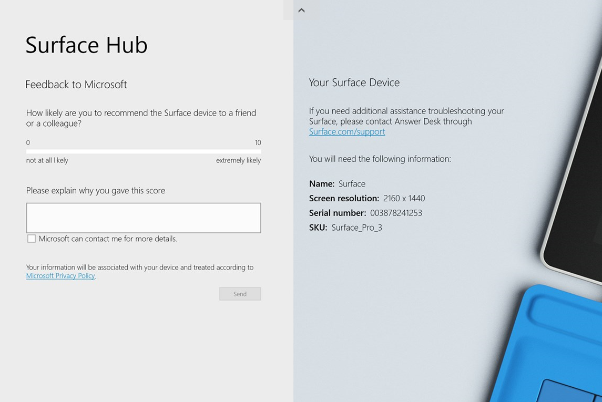Set the recommendation score to 10
The width and height of the screenshot is (602, 402).
click(x=259, y=151)
